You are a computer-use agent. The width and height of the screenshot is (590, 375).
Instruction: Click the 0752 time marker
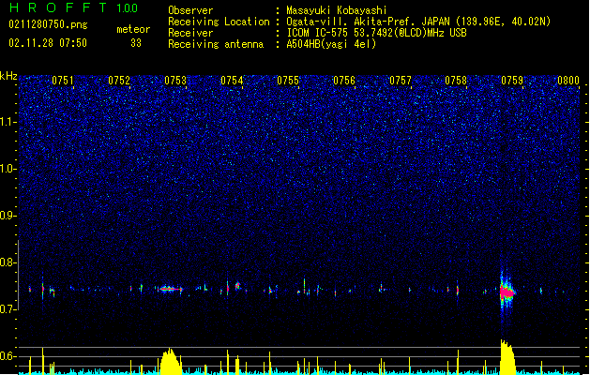(x=119, y=80)
